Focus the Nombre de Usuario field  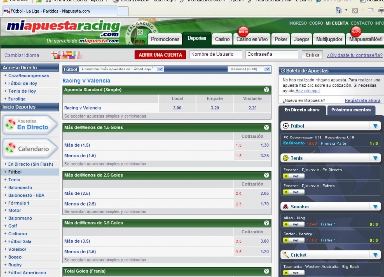215,54
